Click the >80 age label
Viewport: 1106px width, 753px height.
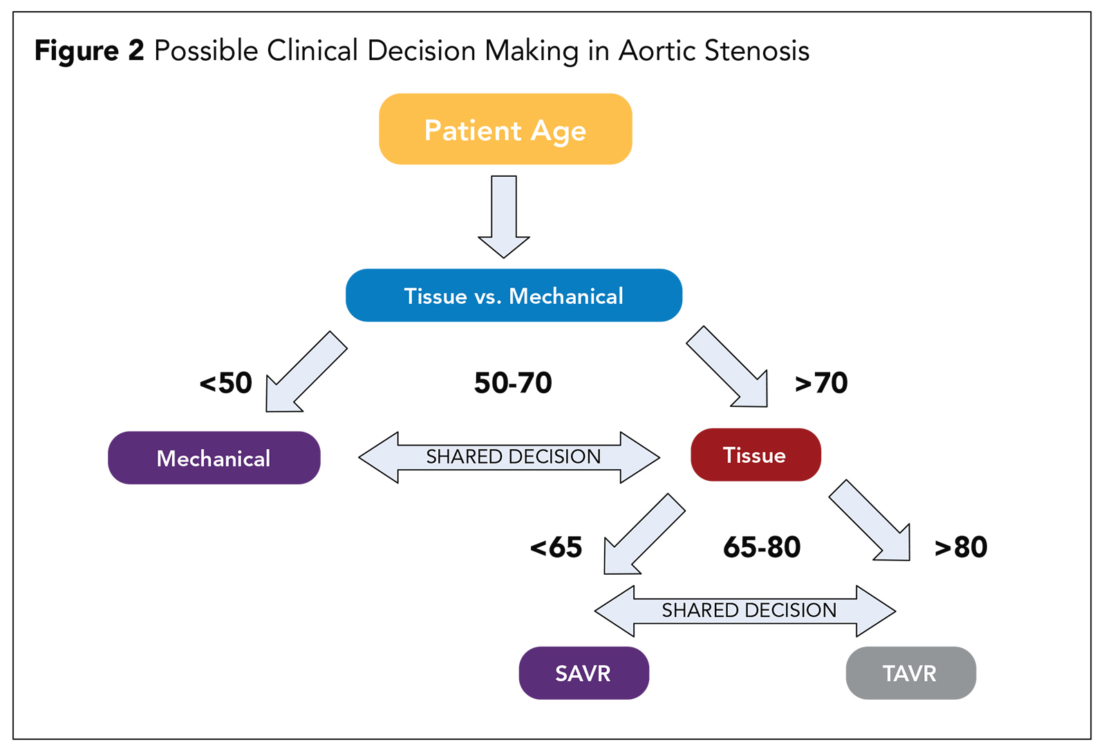(961, 547)
